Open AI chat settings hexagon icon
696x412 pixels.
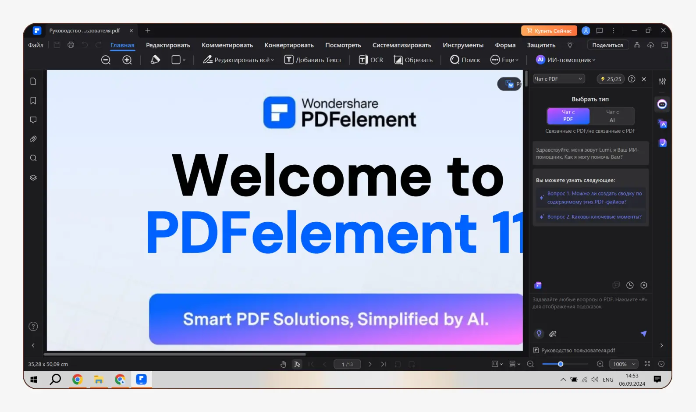point(644,285)
